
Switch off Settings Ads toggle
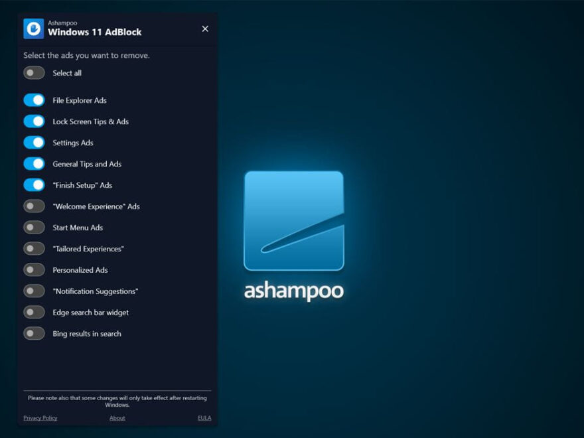click(x=34, y=143)
